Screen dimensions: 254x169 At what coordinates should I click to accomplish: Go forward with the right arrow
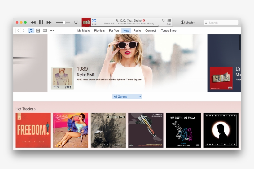(24, 30)
